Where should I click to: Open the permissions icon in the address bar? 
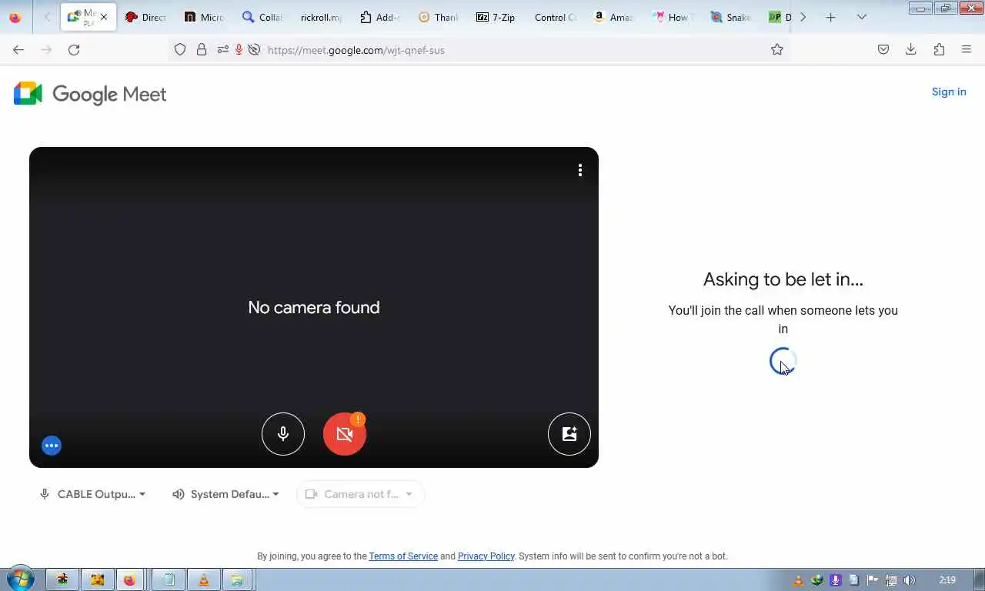(223, 50)
